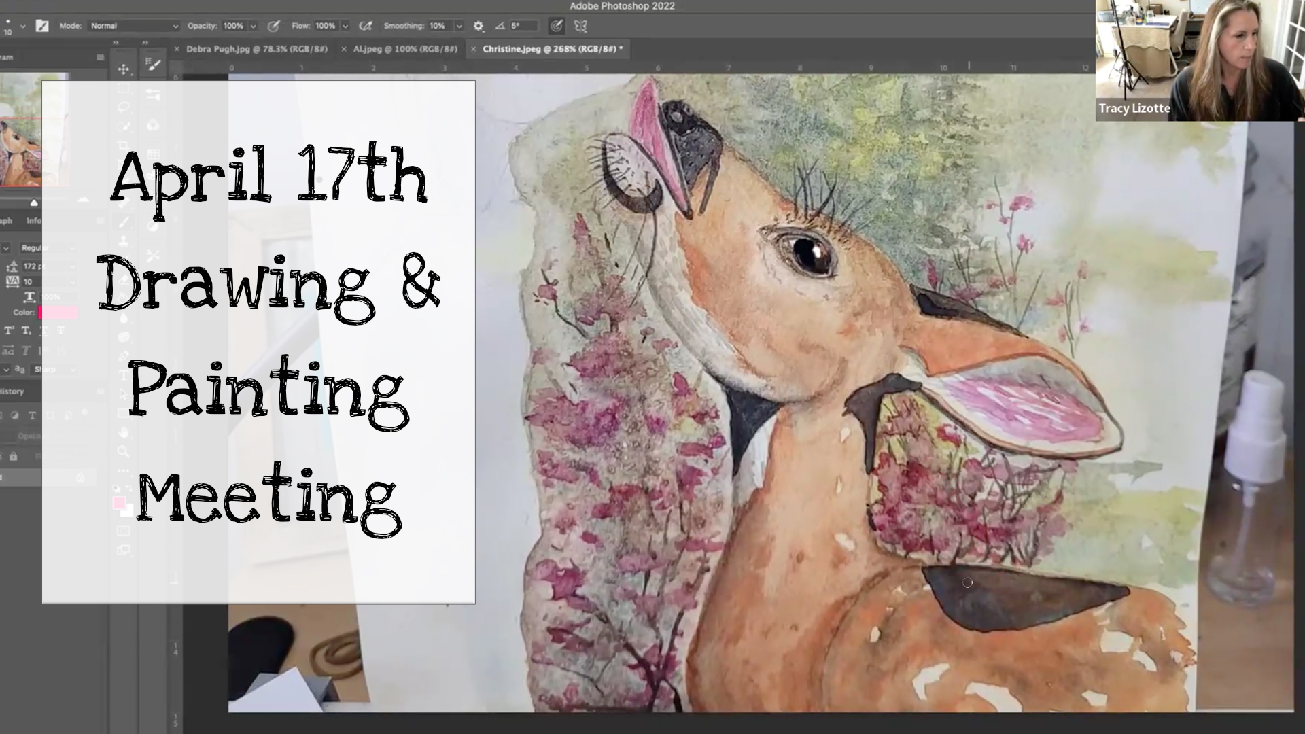Viewport: 1305px width, 734px height.
Task: Click the lock-all padlock icon
Action: (13, 456)
